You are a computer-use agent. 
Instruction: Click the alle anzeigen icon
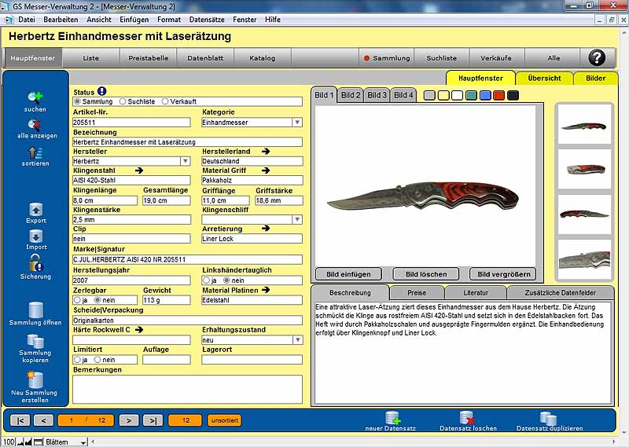click(x=35, y=124)
